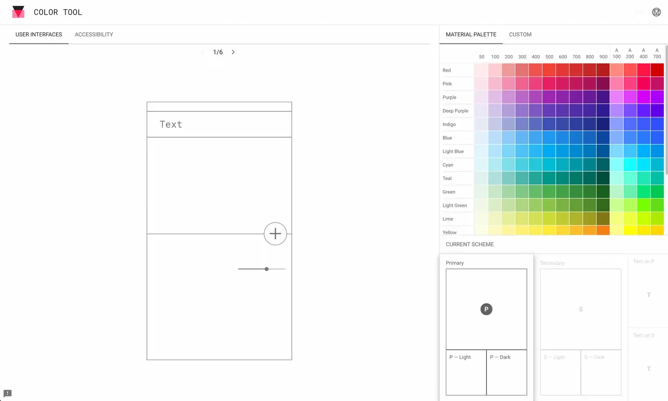Click the slider in the phone preview

tap(266, 269)
